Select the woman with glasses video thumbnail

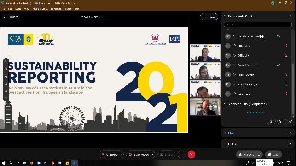205,71
